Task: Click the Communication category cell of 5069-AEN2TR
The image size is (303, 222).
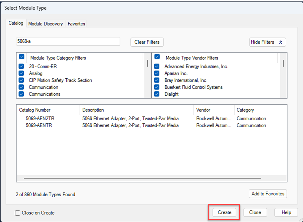Action: pos(251,118)
